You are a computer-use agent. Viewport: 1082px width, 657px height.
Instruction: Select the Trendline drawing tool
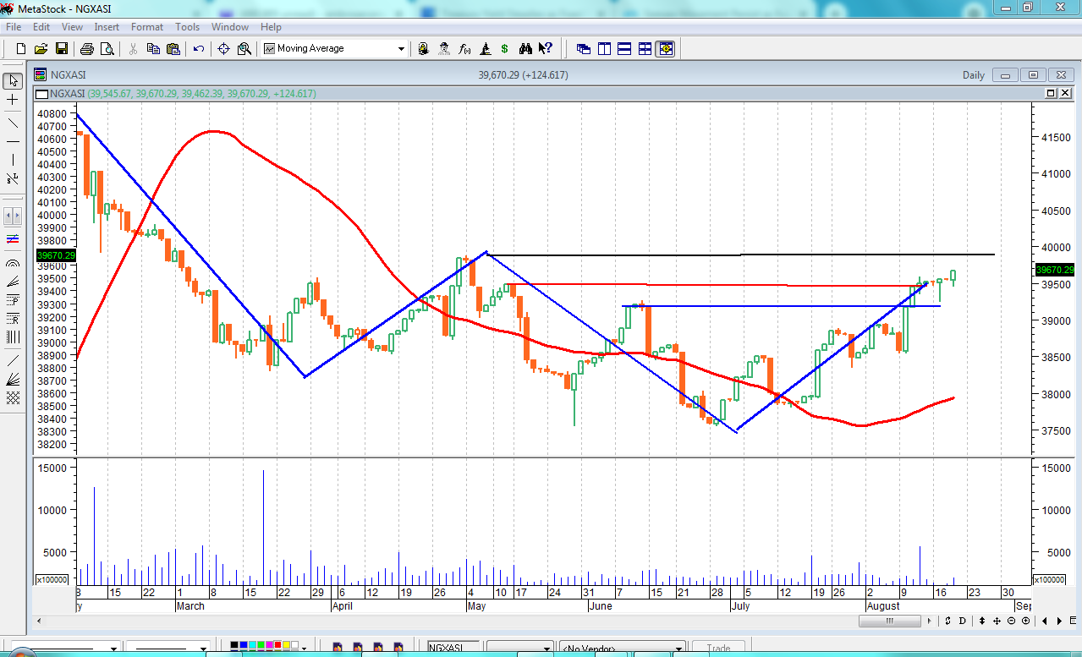[13, 121]
